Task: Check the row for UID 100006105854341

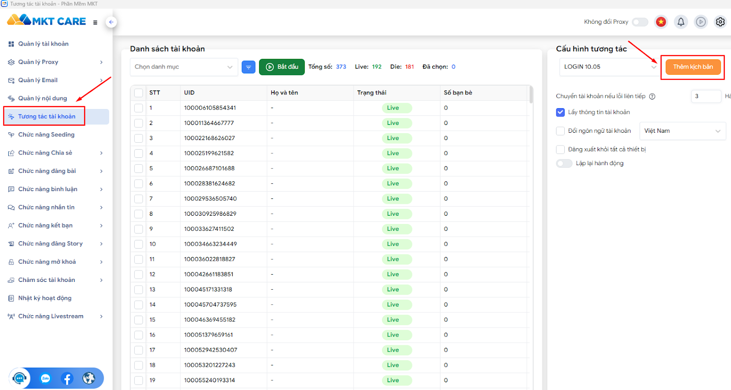Action: click(x=139, y=108)
